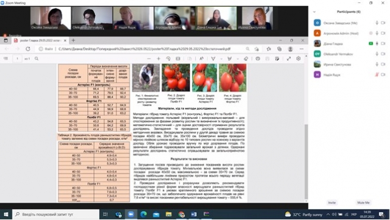This screenshot has width=390, height=220.
Task: Click camera icon for Oleksandr Yermakov
Action: [x=383, y=54]
